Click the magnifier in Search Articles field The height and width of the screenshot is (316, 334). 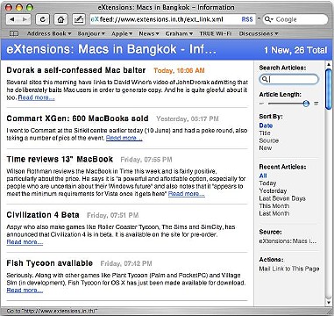[x=265, y=79]
